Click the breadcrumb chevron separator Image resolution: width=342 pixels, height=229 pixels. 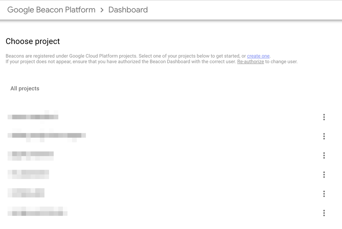[102, 10]
